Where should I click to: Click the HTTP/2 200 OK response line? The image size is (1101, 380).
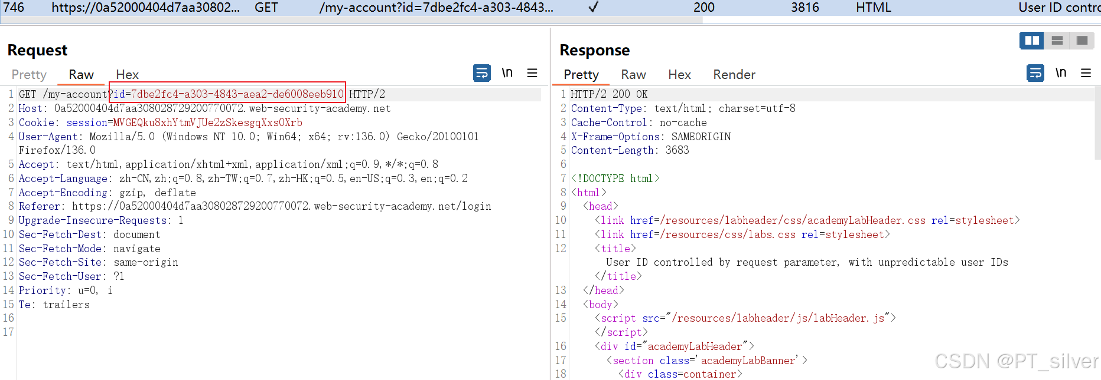tap(609, 94)
